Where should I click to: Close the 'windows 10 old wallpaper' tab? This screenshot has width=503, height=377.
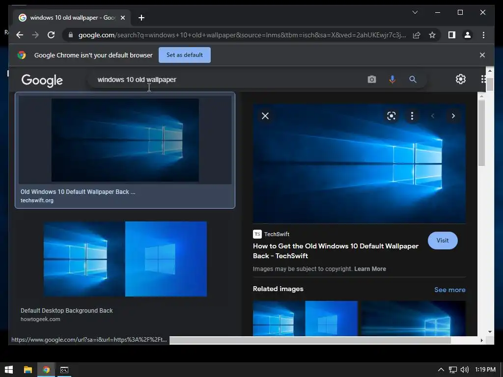click(x=122, y=18)
